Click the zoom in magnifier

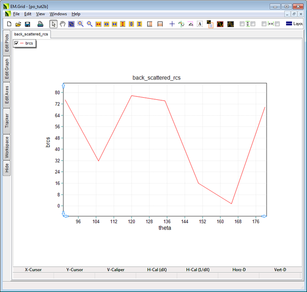tap(80, 24)
